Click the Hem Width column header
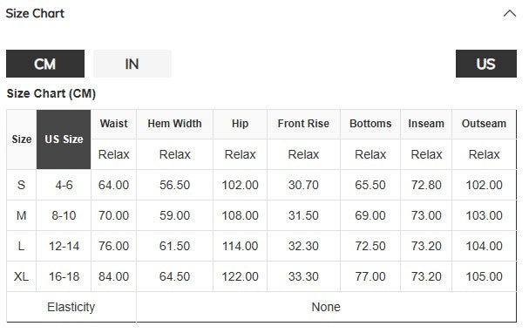 coord(175,124)
